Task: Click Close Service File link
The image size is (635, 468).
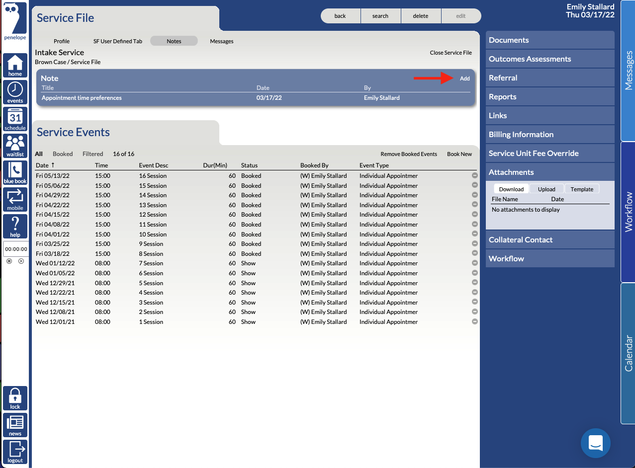Action: (451, 53)
